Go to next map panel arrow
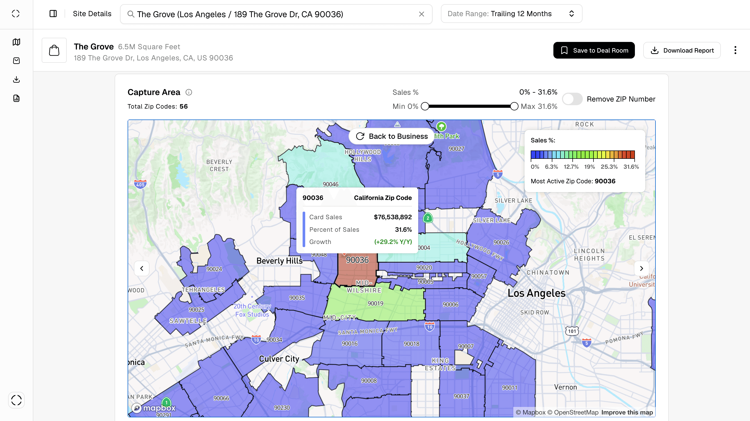Viewport: 750px width, 421px height. point(641,268)
